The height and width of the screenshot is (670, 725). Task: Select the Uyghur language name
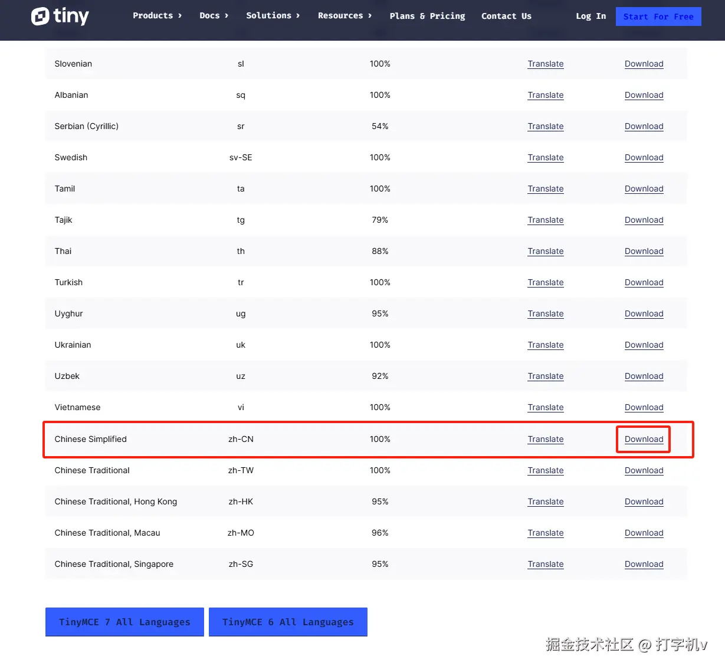(x=68, y=313)
